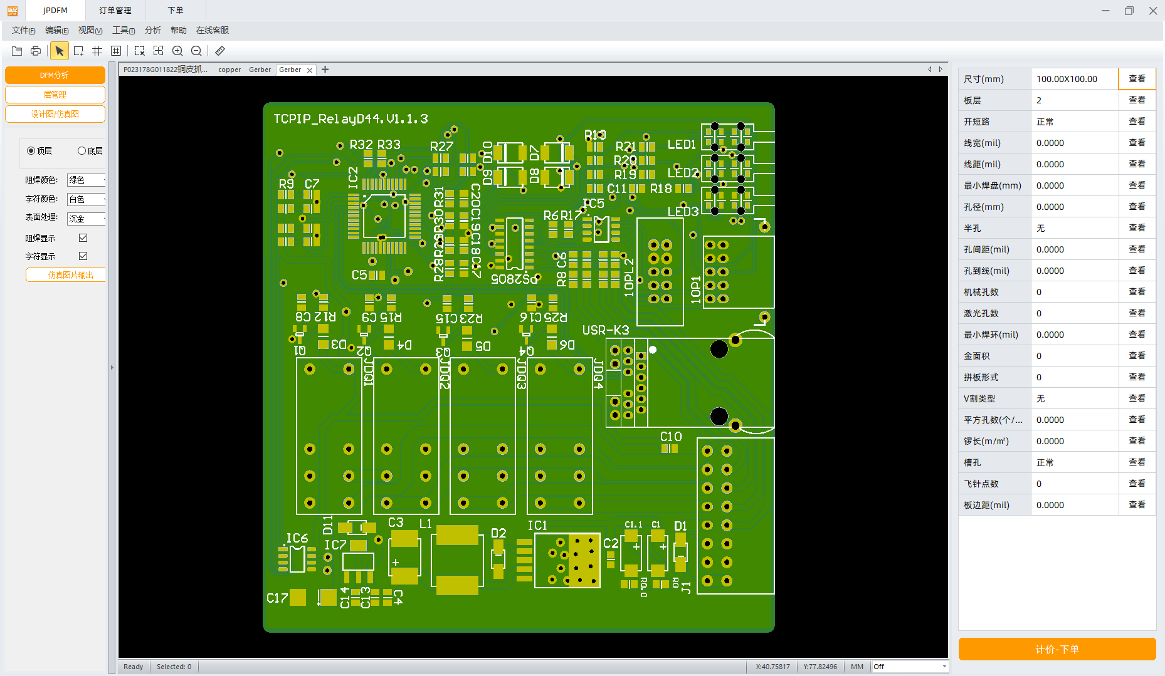Open the 表面处理 dropdown showing 沉金
Image resolution: width=1165 pixels, height=676 pixels.
pyautogui.click(x=86, y=219)
